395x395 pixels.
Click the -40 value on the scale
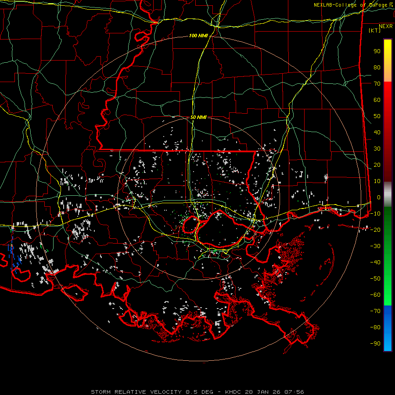tap(375, 262)
